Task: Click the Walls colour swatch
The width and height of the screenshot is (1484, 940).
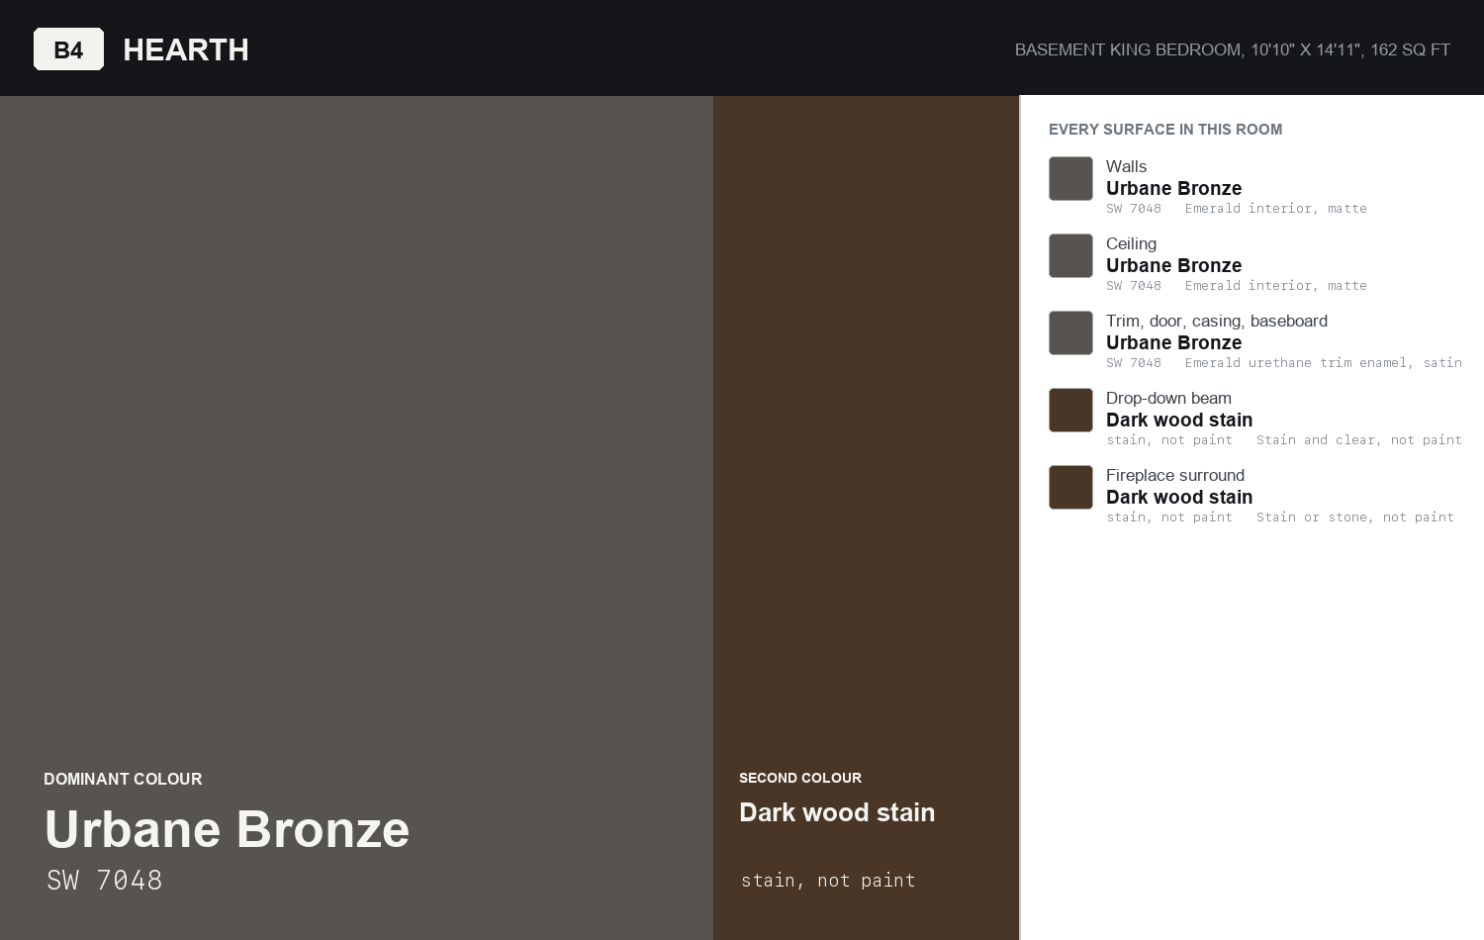Action: click(x=1070, y=178)
